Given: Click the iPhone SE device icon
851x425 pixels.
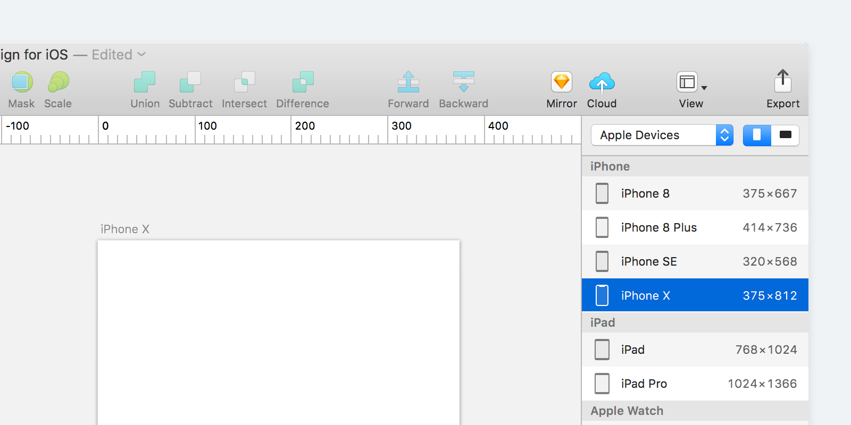Looking at the screenshot, I should point(602,261).
